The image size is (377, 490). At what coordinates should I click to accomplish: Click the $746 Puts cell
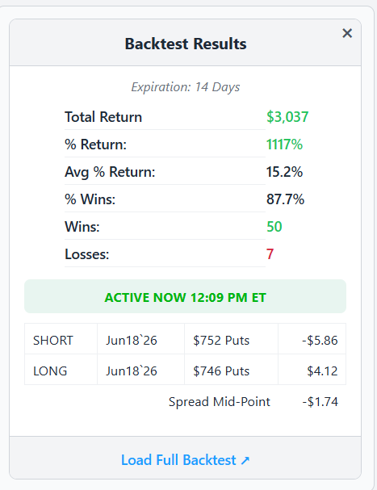(221, 371)
